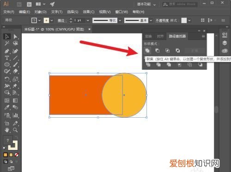This screenshot has height=172, width=231.
Task: Pick the Shape Builder tool
Action: pyautogui.click(x=7, y=92)
